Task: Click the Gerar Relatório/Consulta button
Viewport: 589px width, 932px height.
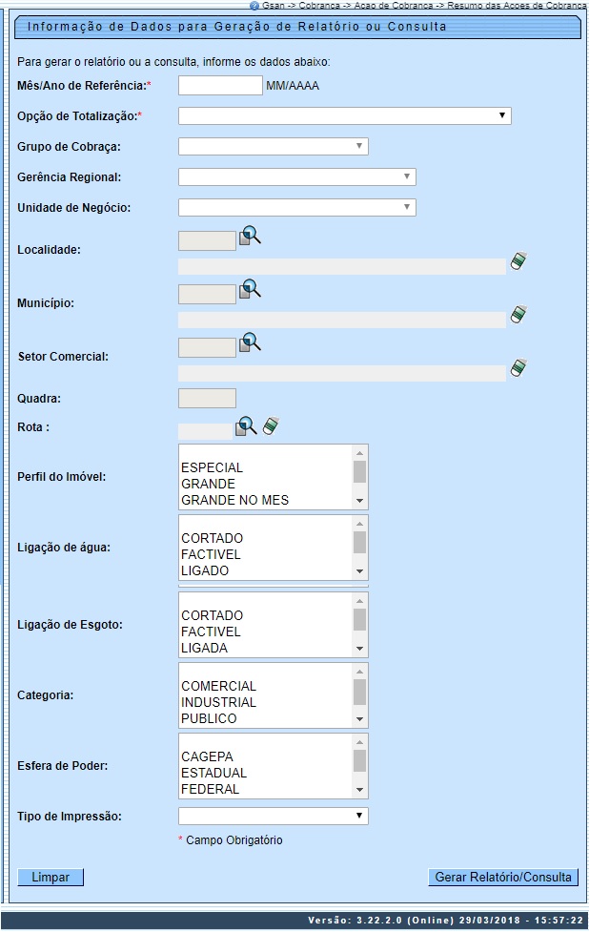Action: click(503, 878)
